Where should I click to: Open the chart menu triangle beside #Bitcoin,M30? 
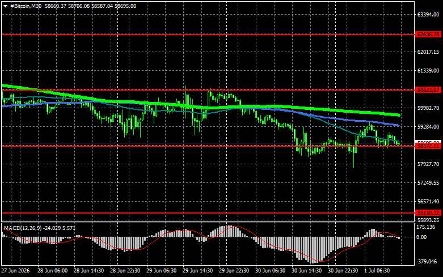pos(5,6)
